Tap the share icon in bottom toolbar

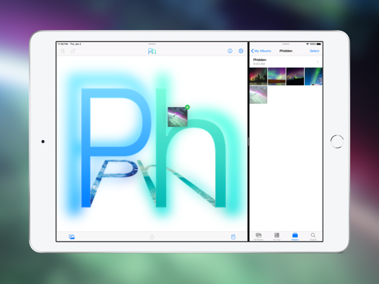[152, 237]
